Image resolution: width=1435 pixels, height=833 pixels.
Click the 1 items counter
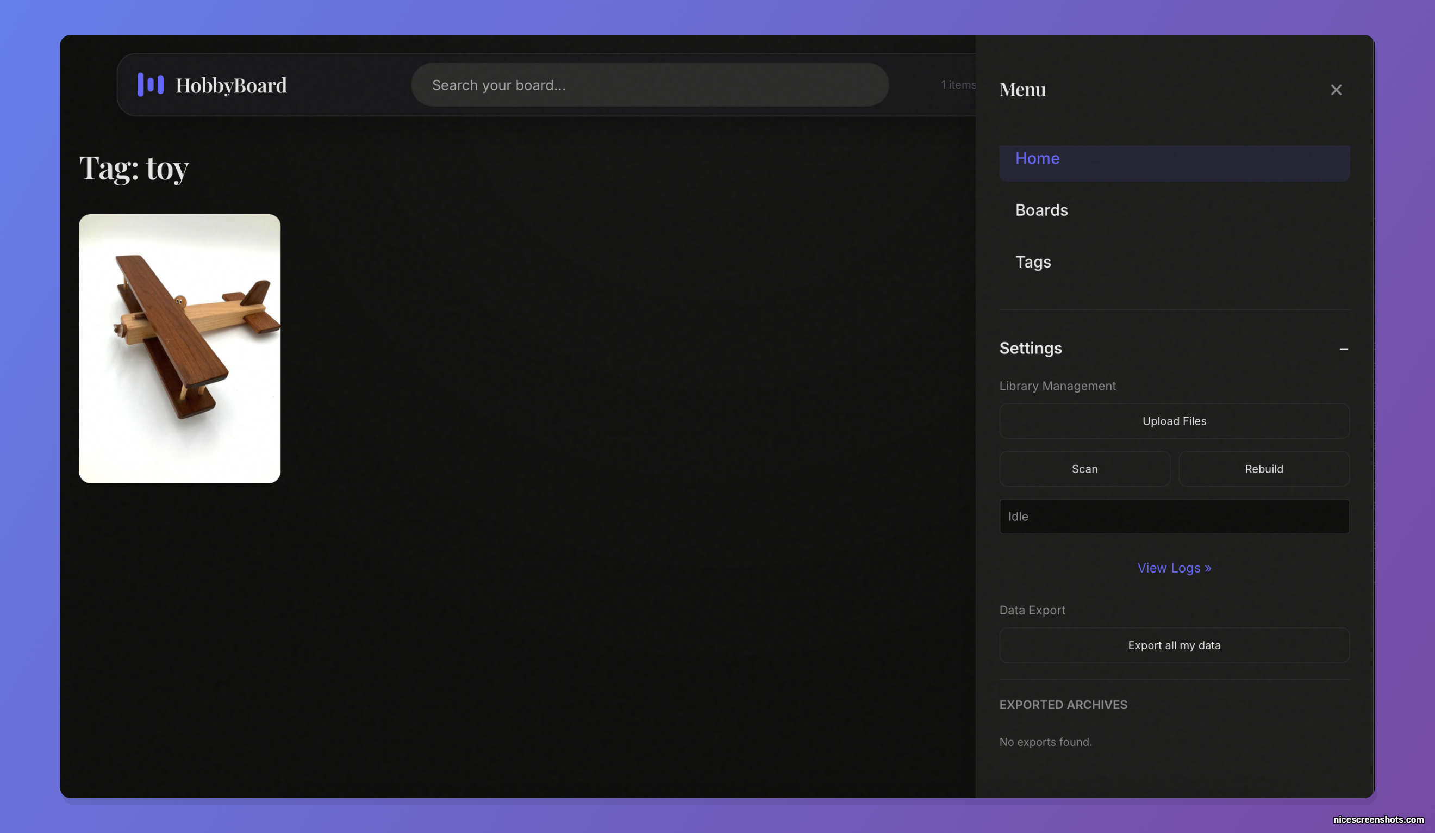(x=957, y=85)
